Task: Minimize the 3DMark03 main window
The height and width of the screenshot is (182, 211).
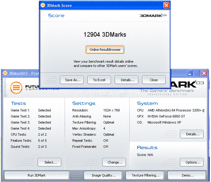Action: [x=190, y=73]
